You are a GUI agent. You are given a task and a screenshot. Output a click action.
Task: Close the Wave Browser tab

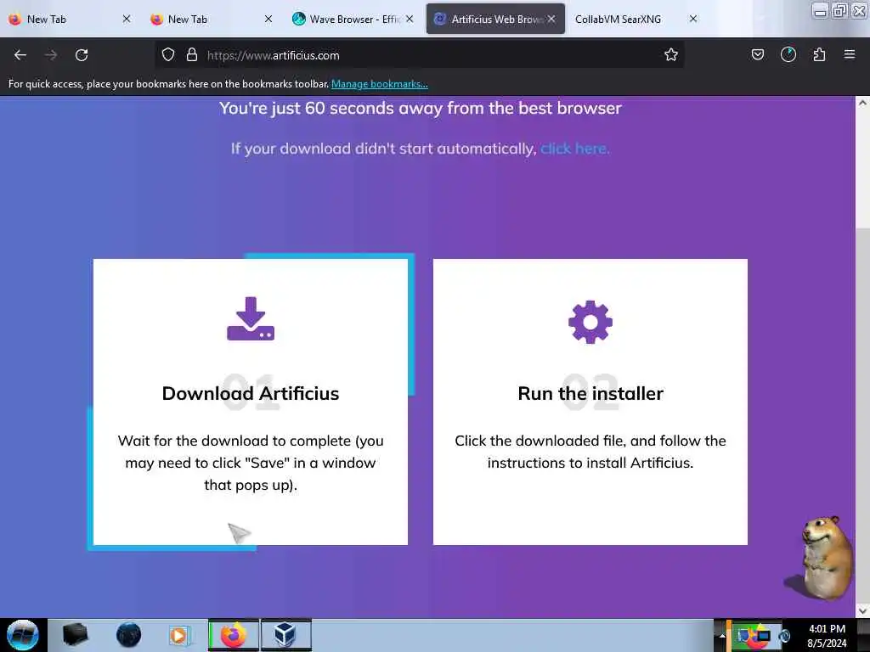tap(409, 19)
